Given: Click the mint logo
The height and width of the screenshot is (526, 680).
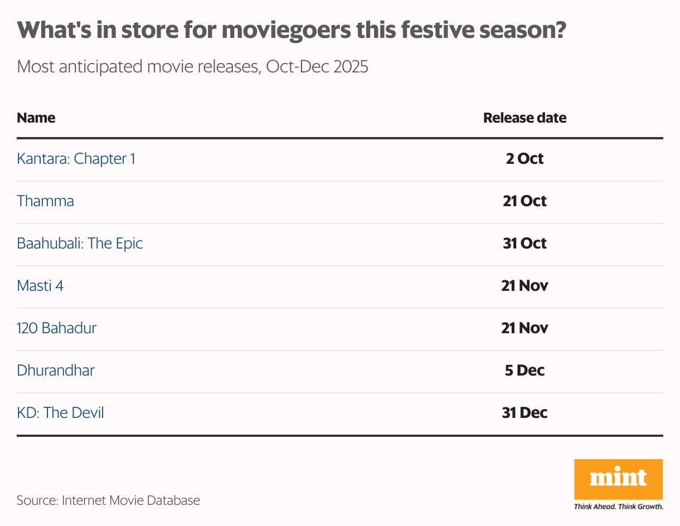Looking at the screenshot, I should (618, 479).
